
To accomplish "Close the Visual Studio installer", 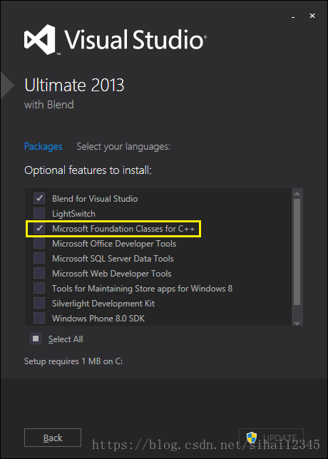I will point(312,16).
